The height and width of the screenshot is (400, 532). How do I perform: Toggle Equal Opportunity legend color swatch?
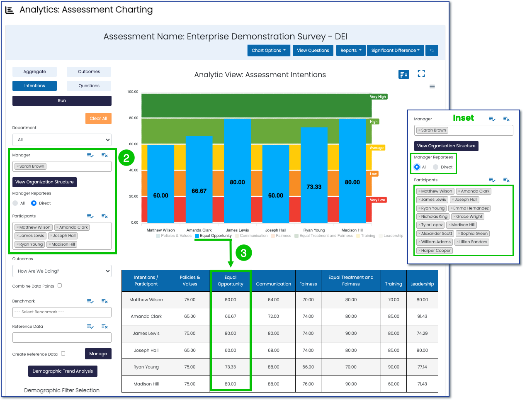click(197, 236)
